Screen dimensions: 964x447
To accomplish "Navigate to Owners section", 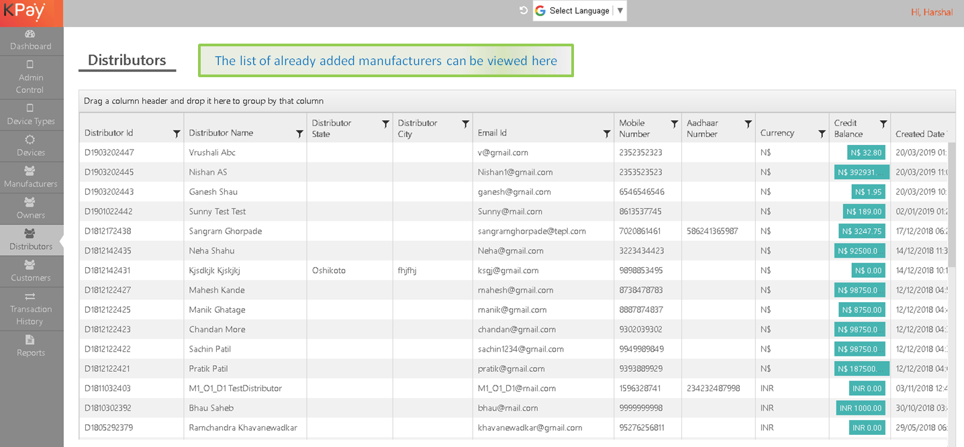I will point(30,209).
